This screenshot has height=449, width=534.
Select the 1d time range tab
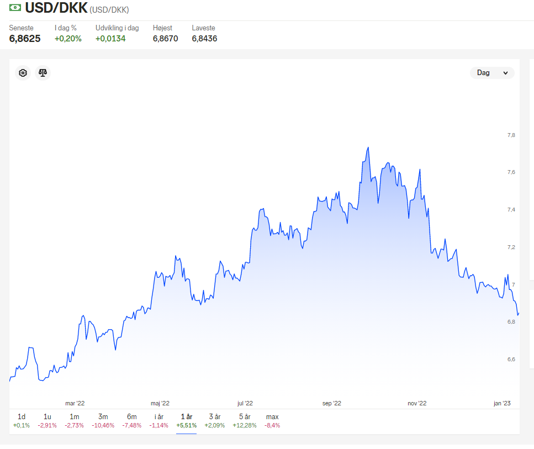pos(22,421)
